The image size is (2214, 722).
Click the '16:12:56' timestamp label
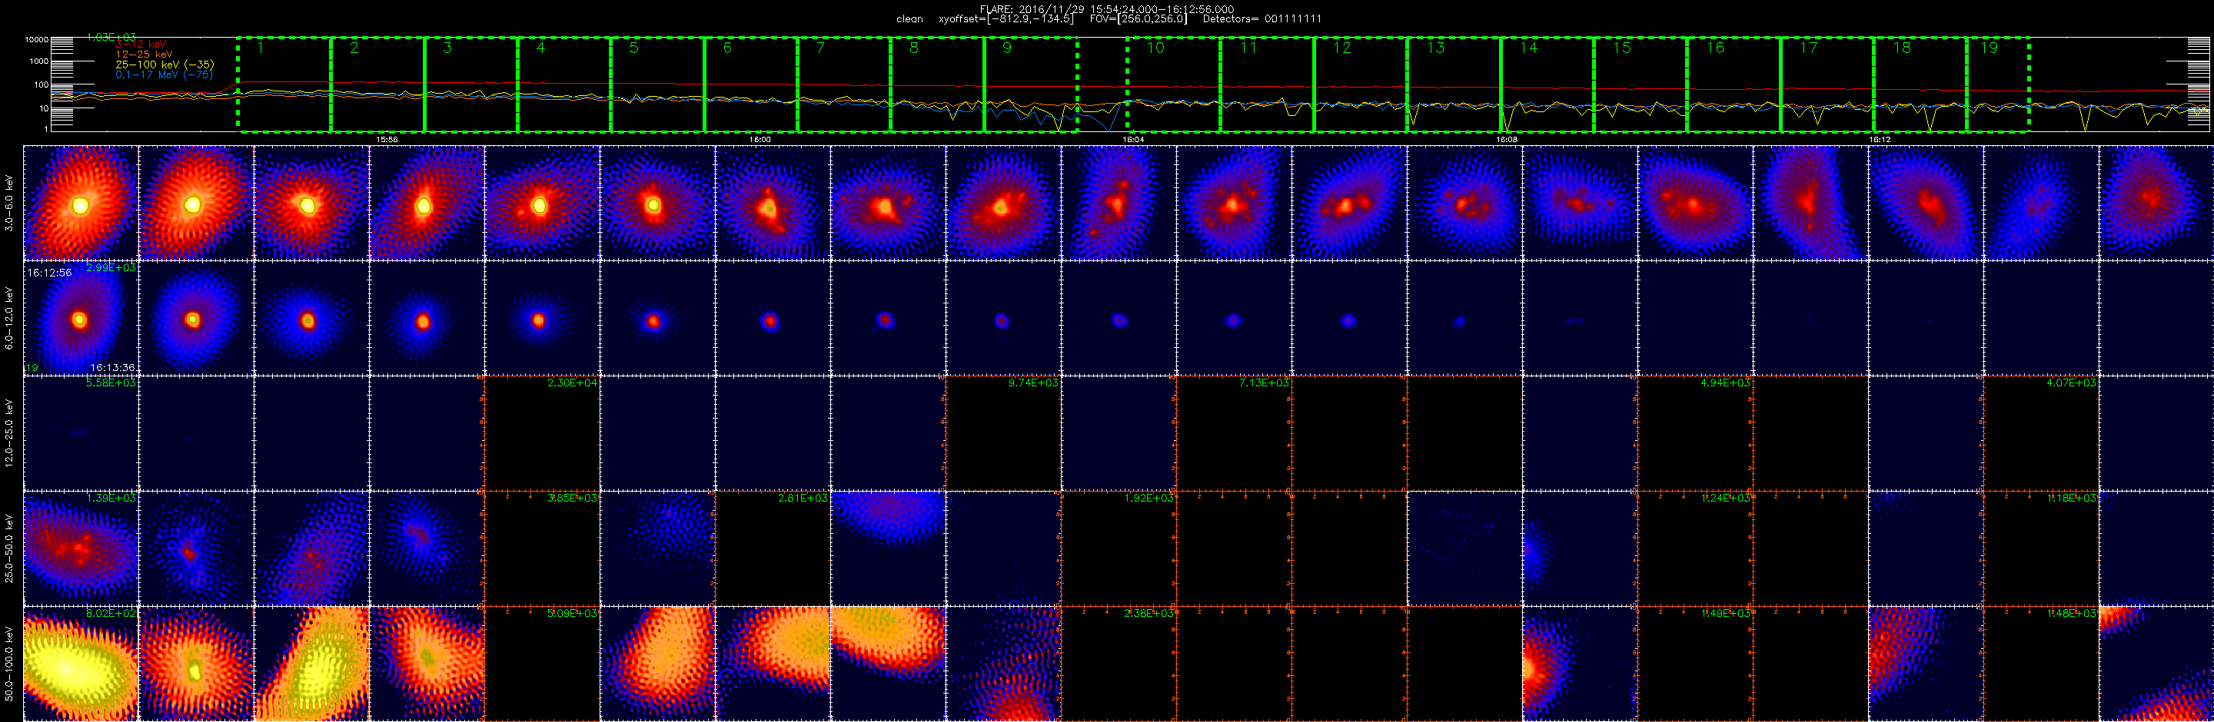click(x=50, y=272)
